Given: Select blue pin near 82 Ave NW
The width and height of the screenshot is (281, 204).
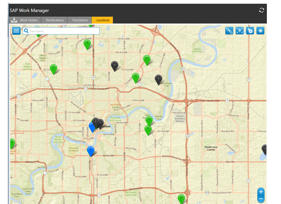Looking at the screenshot, I should point(91,151).
